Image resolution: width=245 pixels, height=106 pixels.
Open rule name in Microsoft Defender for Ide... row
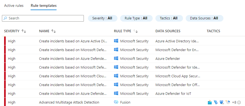(x=73, y=67)
